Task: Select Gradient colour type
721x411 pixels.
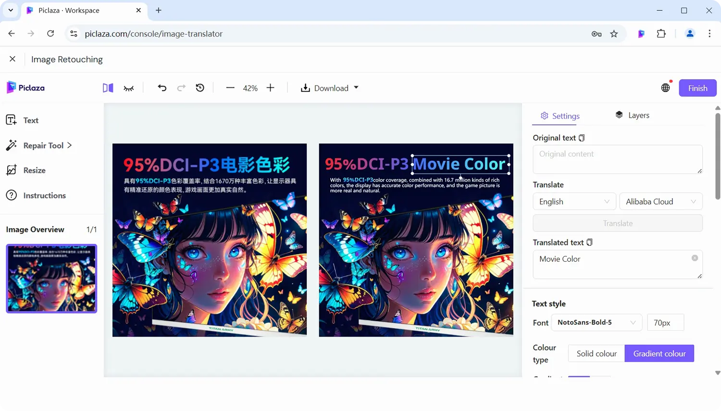Action: [x=659, y=353]
